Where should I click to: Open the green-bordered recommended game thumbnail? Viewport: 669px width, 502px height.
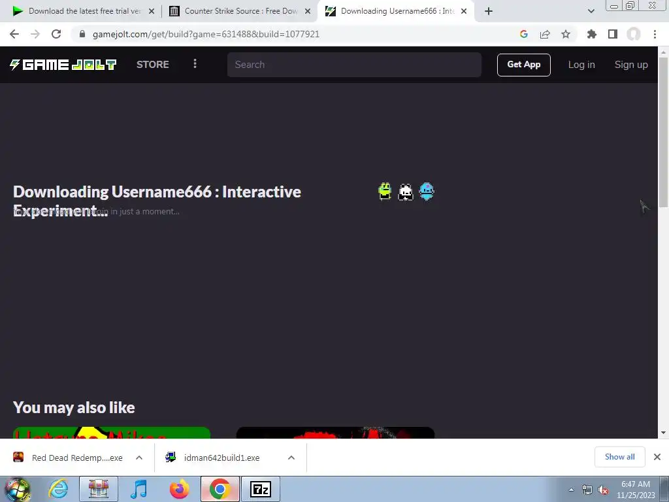(x=111, y=433)
